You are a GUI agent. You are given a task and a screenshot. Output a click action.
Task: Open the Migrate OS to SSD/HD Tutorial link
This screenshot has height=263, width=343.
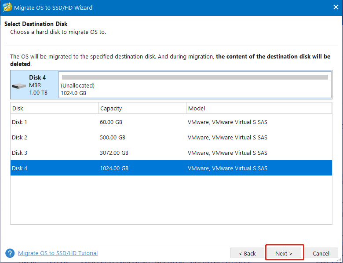coord(58,253)
